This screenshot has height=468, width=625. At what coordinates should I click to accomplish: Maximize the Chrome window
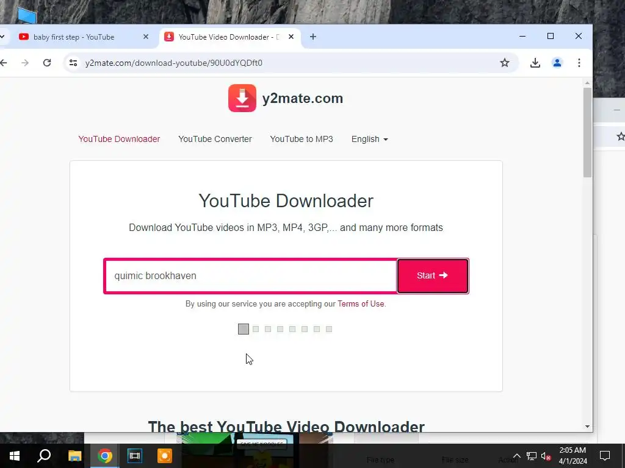tap(551, 36)
